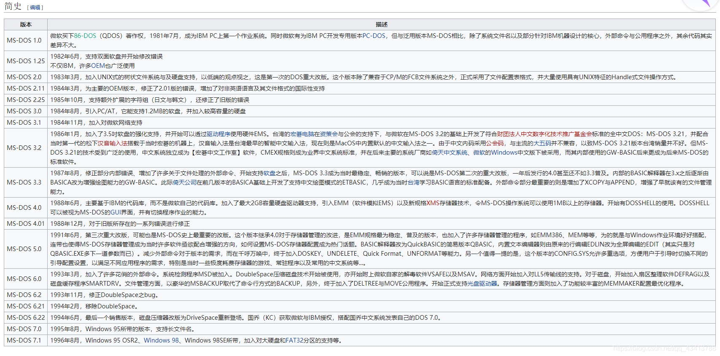Select the MS-DOS 2.11 version cell
The width and height of the screenshot is (720, 356).
click(x=26, y=88)
